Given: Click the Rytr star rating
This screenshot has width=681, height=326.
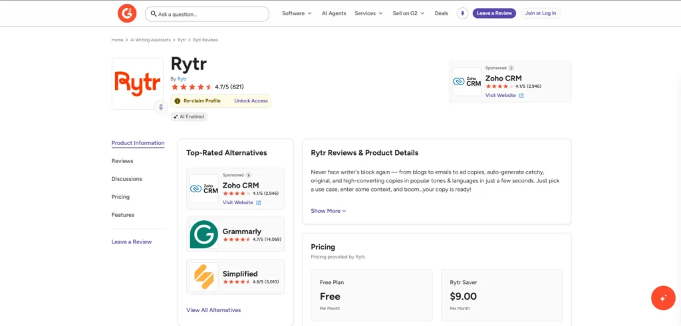Looking at the screenshot, I should (192, 87).
